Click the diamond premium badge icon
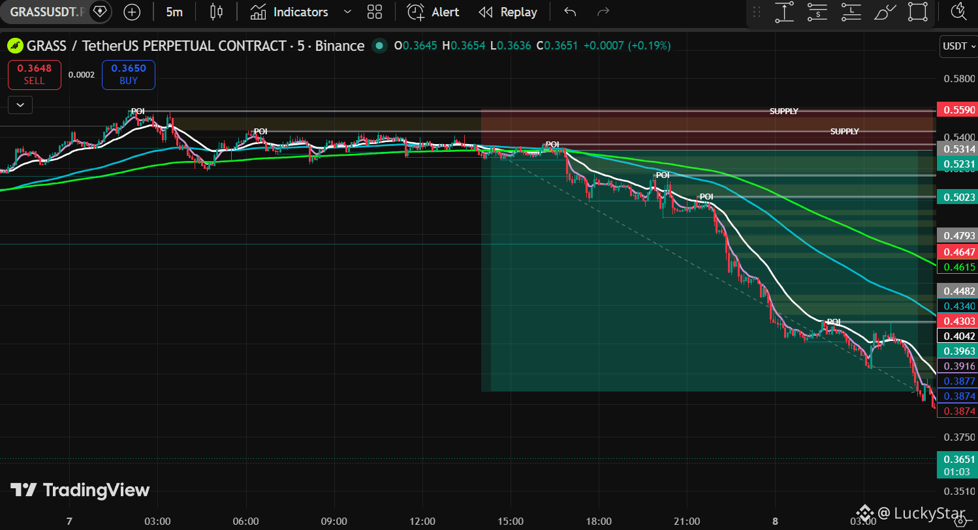978x530 pixels. 99,12
